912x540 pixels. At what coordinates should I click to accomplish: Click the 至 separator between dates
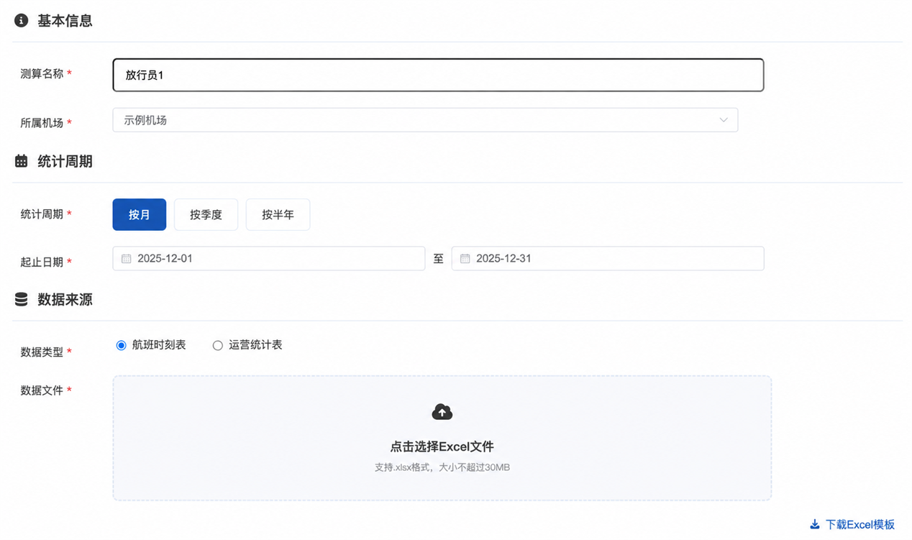(x=438, y=259)
